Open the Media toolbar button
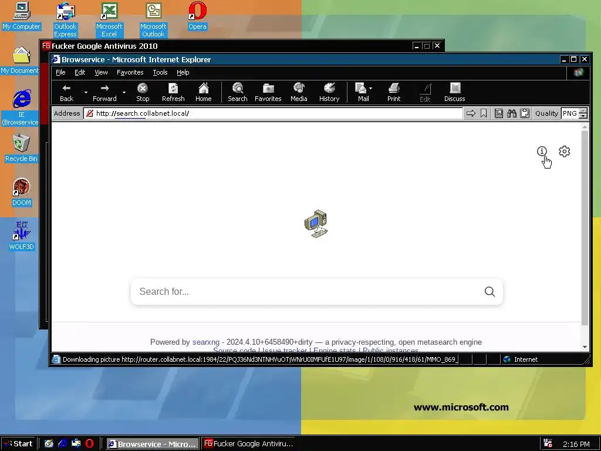 (x=299, y=92)
